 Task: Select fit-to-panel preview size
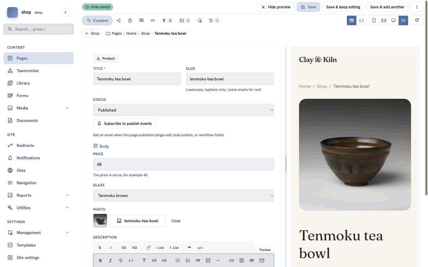click(403, 20)
